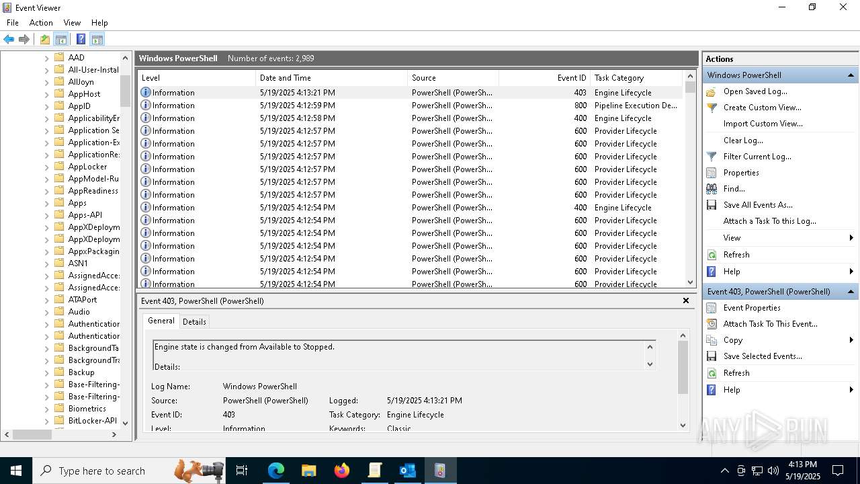Open the View menu
860x484 pixels.
(72, 23)
